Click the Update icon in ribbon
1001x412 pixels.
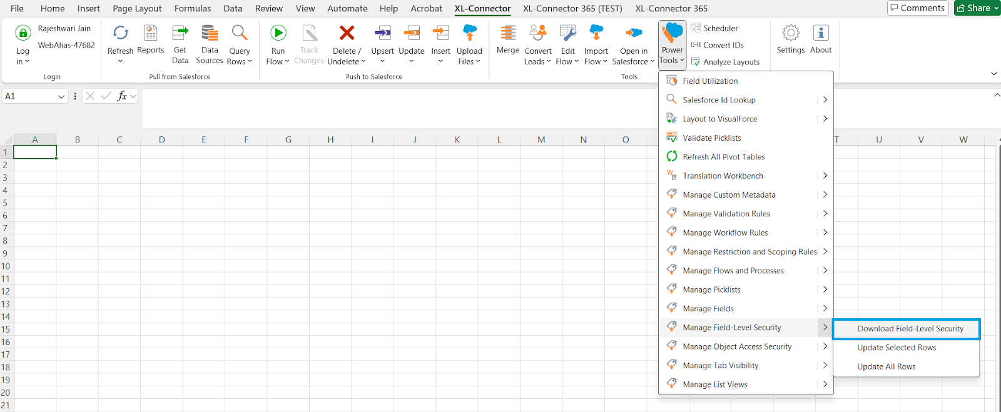pyautogui.click(x=412, y=33)
